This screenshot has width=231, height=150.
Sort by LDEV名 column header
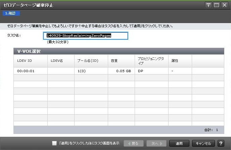tap(61, 61)
